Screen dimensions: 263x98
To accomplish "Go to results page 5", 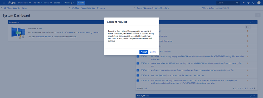I will click(243, 89).
